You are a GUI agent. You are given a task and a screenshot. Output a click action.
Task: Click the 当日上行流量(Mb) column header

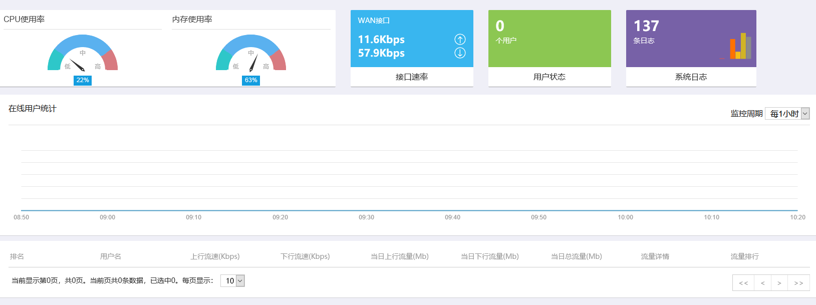(400, 256)
